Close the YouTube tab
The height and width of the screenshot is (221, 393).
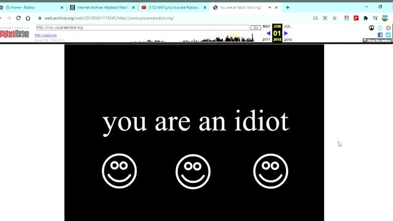204,7
